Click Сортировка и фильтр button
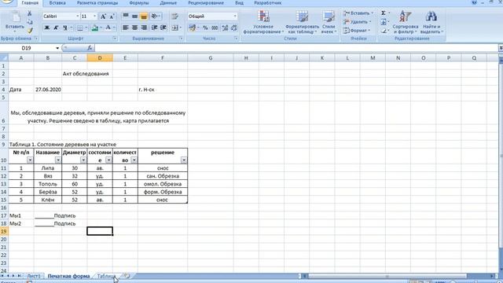Image resolution: width=503 pixels, height=283 pixels. pyautogui.click(x=406, y=22)
